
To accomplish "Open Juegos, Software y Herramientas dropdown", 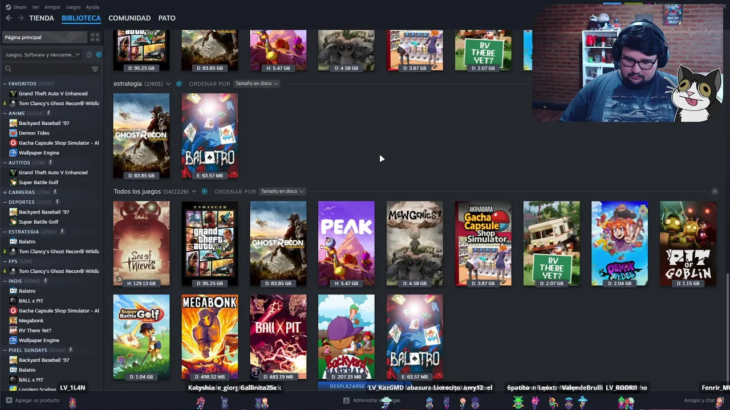I will coord(43,55).
